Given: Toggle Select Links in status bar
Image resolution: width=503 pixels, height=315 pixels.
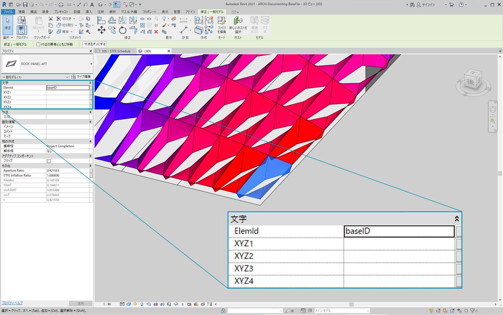Looking at the screenshot, I should (430, 311).
